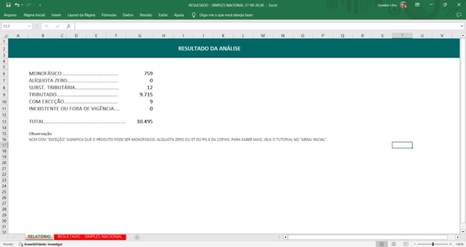Click the zoom slider handle
Viewport: 466px width, 247px height.
pos(432,244)
